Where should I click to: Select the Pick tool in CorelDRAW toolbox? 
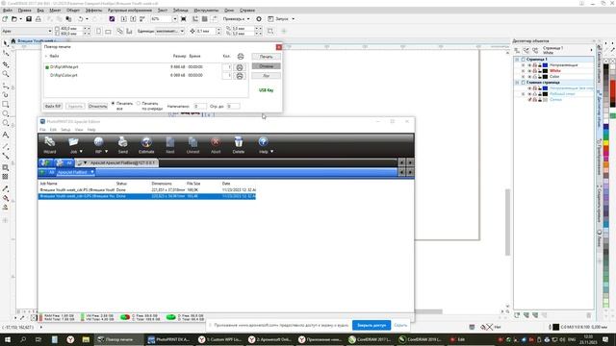pyautogui.click(x=6, y=43)
